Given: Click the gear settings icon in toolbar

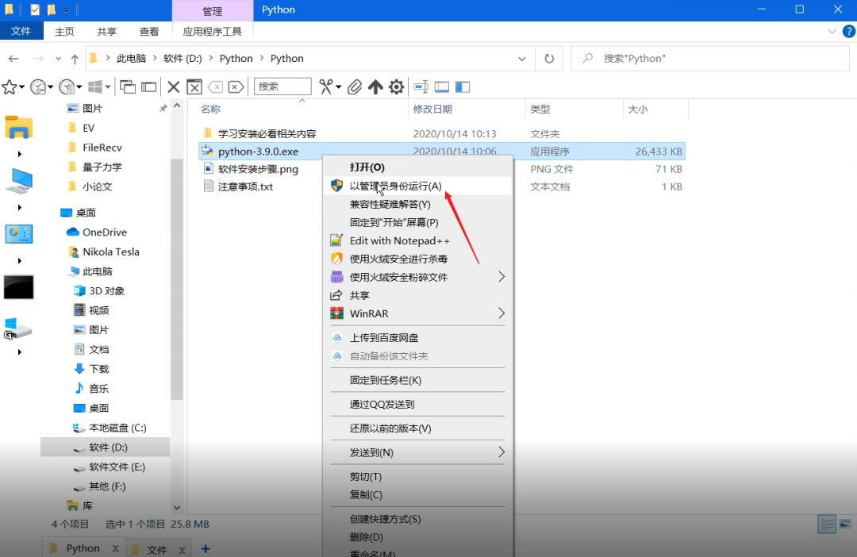Looking at the screenshot, I should [397, 86].
